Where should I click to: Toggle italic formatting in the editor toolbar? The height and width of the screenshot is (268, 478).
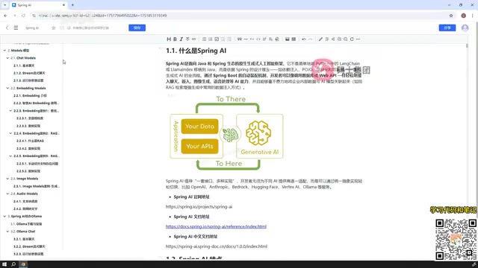[x=181, y=39]
